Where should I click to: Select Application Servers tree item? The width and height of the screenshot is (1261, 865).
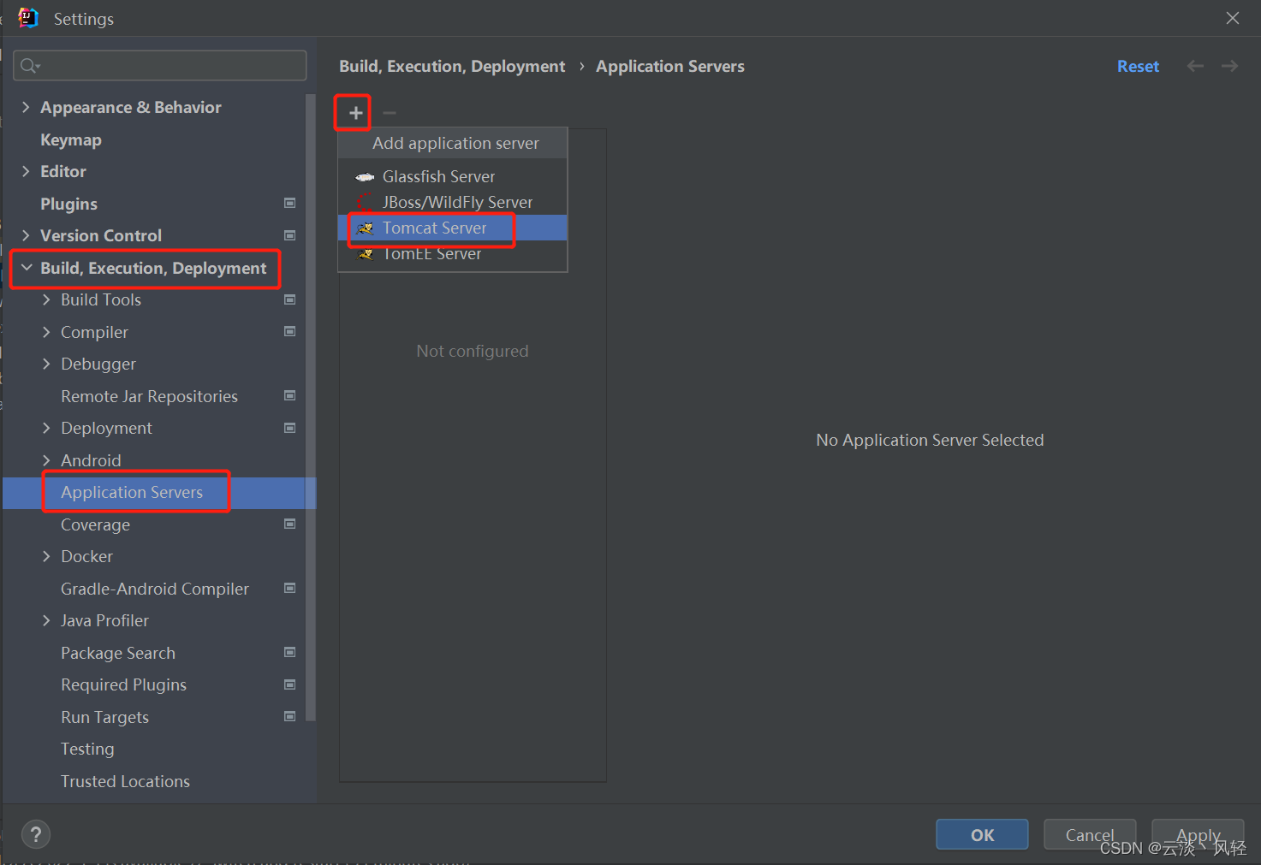coord(159,492)
